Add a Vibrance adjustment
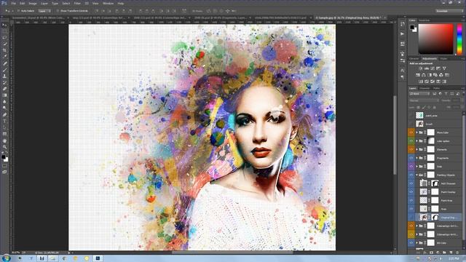The width and height of the screenshot is (466, 262). tap(444, 68)
